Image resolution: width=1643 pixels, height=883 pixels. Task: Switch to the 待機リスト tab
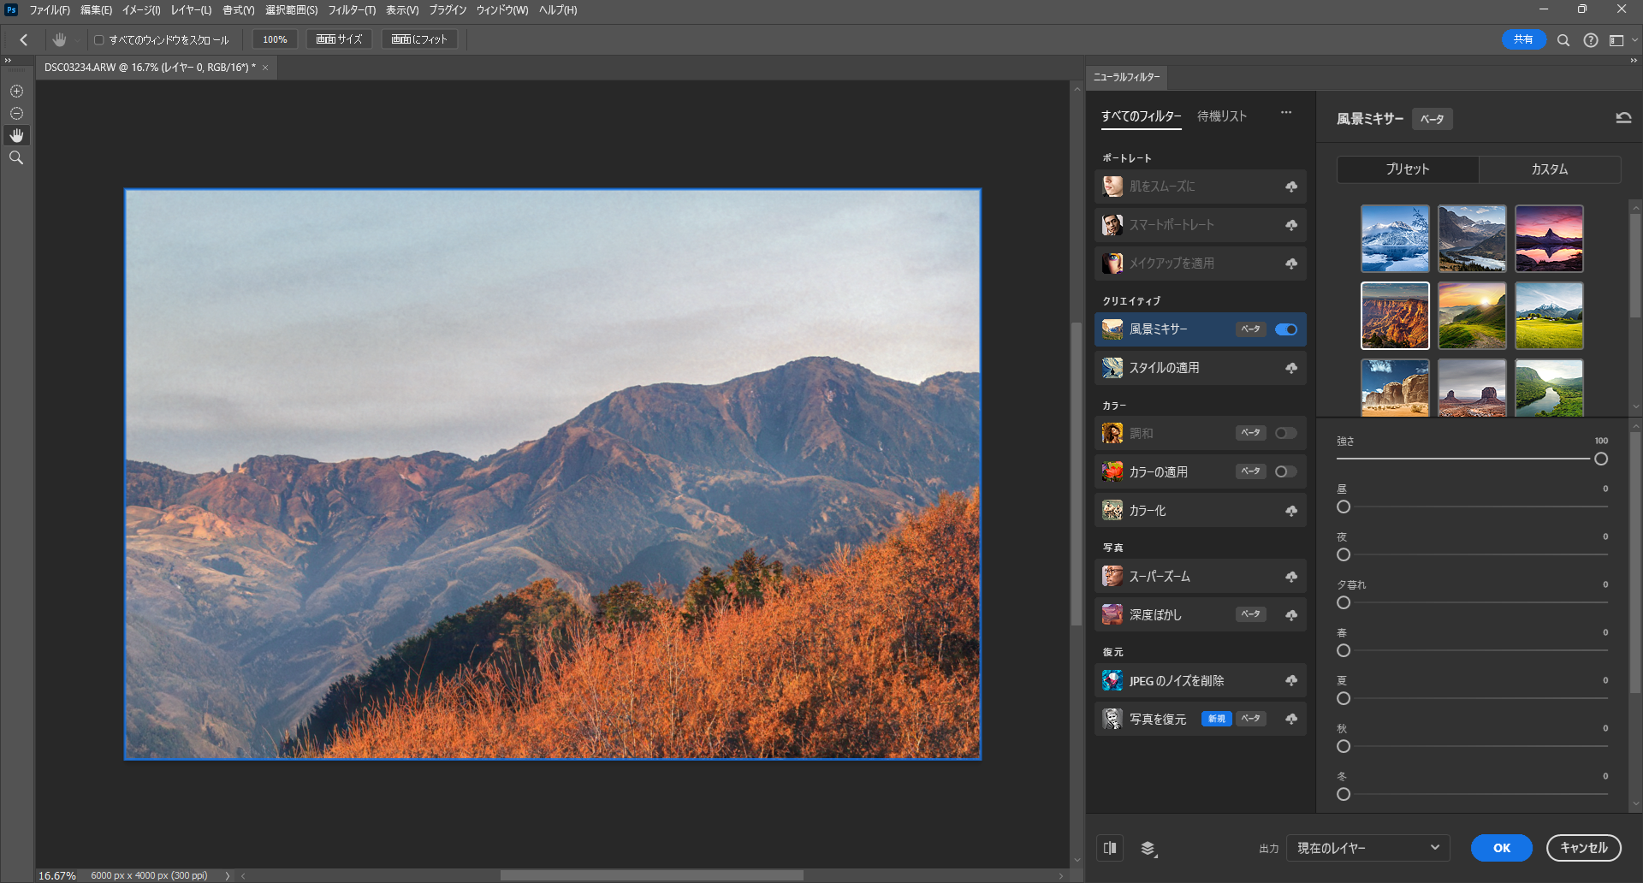(1222, 116)
